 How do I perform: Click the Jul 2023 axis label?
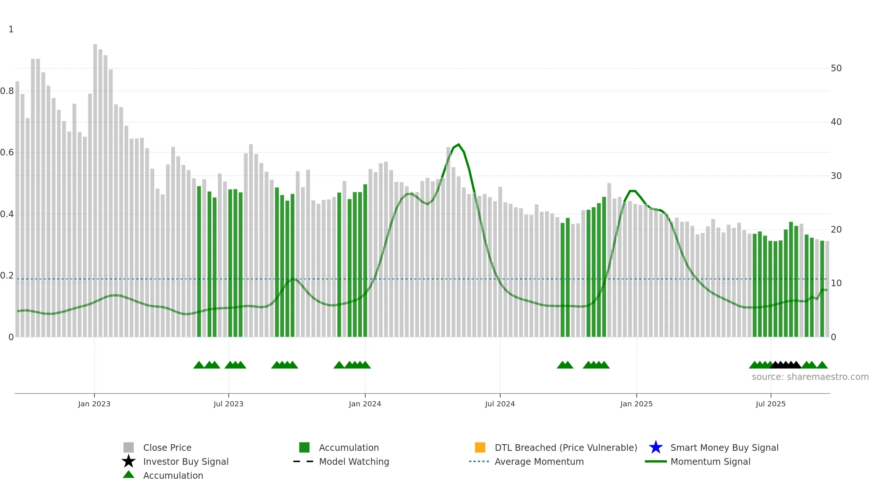click(x=229, y=404)
